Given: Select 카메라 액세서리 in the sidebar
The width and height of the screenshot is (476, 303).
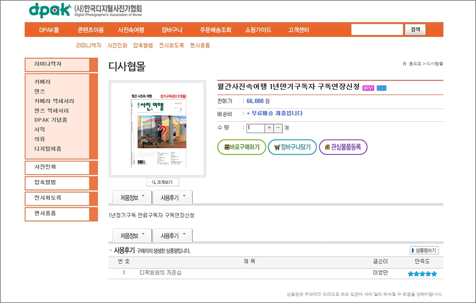Looking at the screenshot, I should pyautogui.click(x=54, y=101).
